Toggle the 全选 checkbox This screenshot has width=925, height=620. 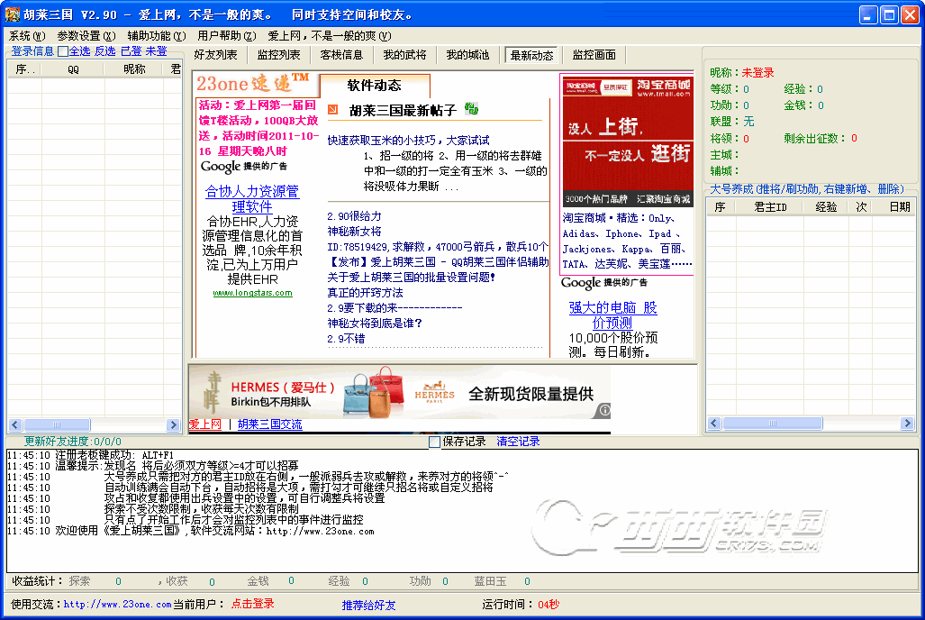click(63, 52)
